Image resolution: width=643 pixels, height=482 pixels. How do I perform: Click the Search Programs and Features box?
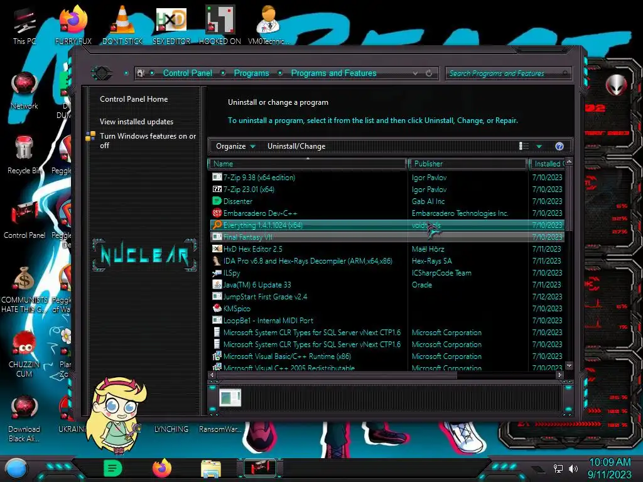[x=507, y=73]
